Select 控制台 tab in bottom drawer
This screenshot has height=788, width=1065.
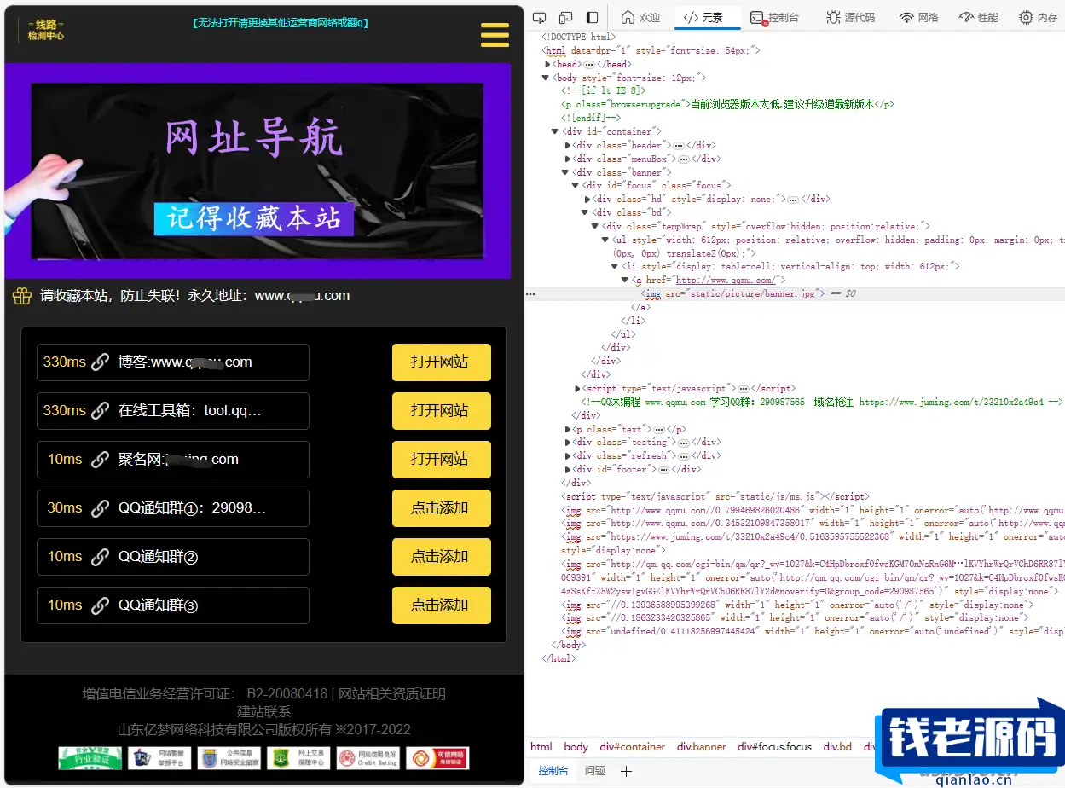point(553,771)
